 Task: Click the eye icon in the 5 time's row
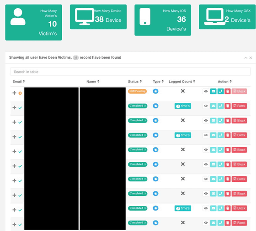[206, 208]
